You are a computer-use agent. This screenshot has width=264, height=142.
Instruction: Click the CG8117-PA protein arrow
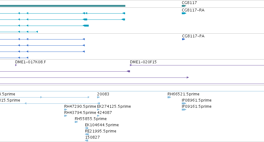184,39
